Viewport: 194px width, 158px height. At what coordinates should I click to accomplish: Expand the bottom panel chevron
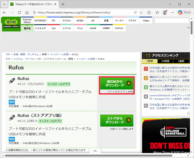coord(95,151)
